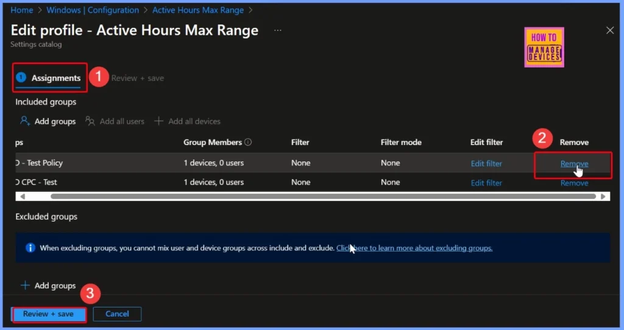The image size is (624, 330).
Task: Switch to Review + save tab
Action: [138, 79]
